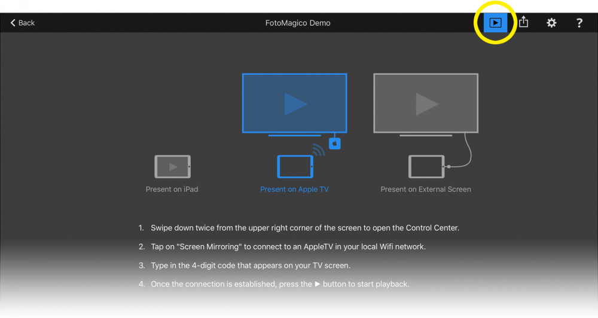Screen dimensions: 598x318
Task: Open help via the question mark icon
Action: tap(579, 23)
